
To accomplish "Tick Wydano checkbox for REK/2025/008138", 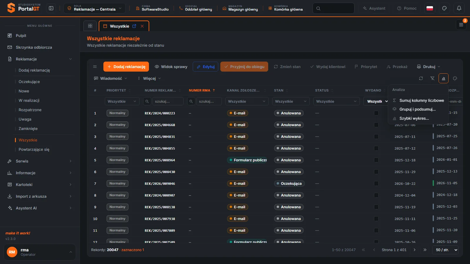I will 376,207.
